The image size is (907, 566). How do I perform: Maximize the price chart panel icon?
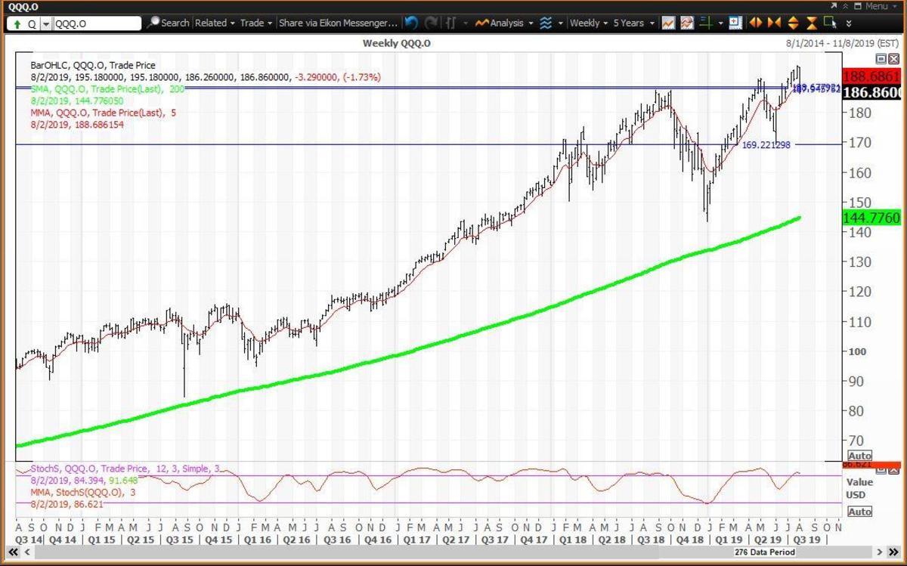coord(881,59)
